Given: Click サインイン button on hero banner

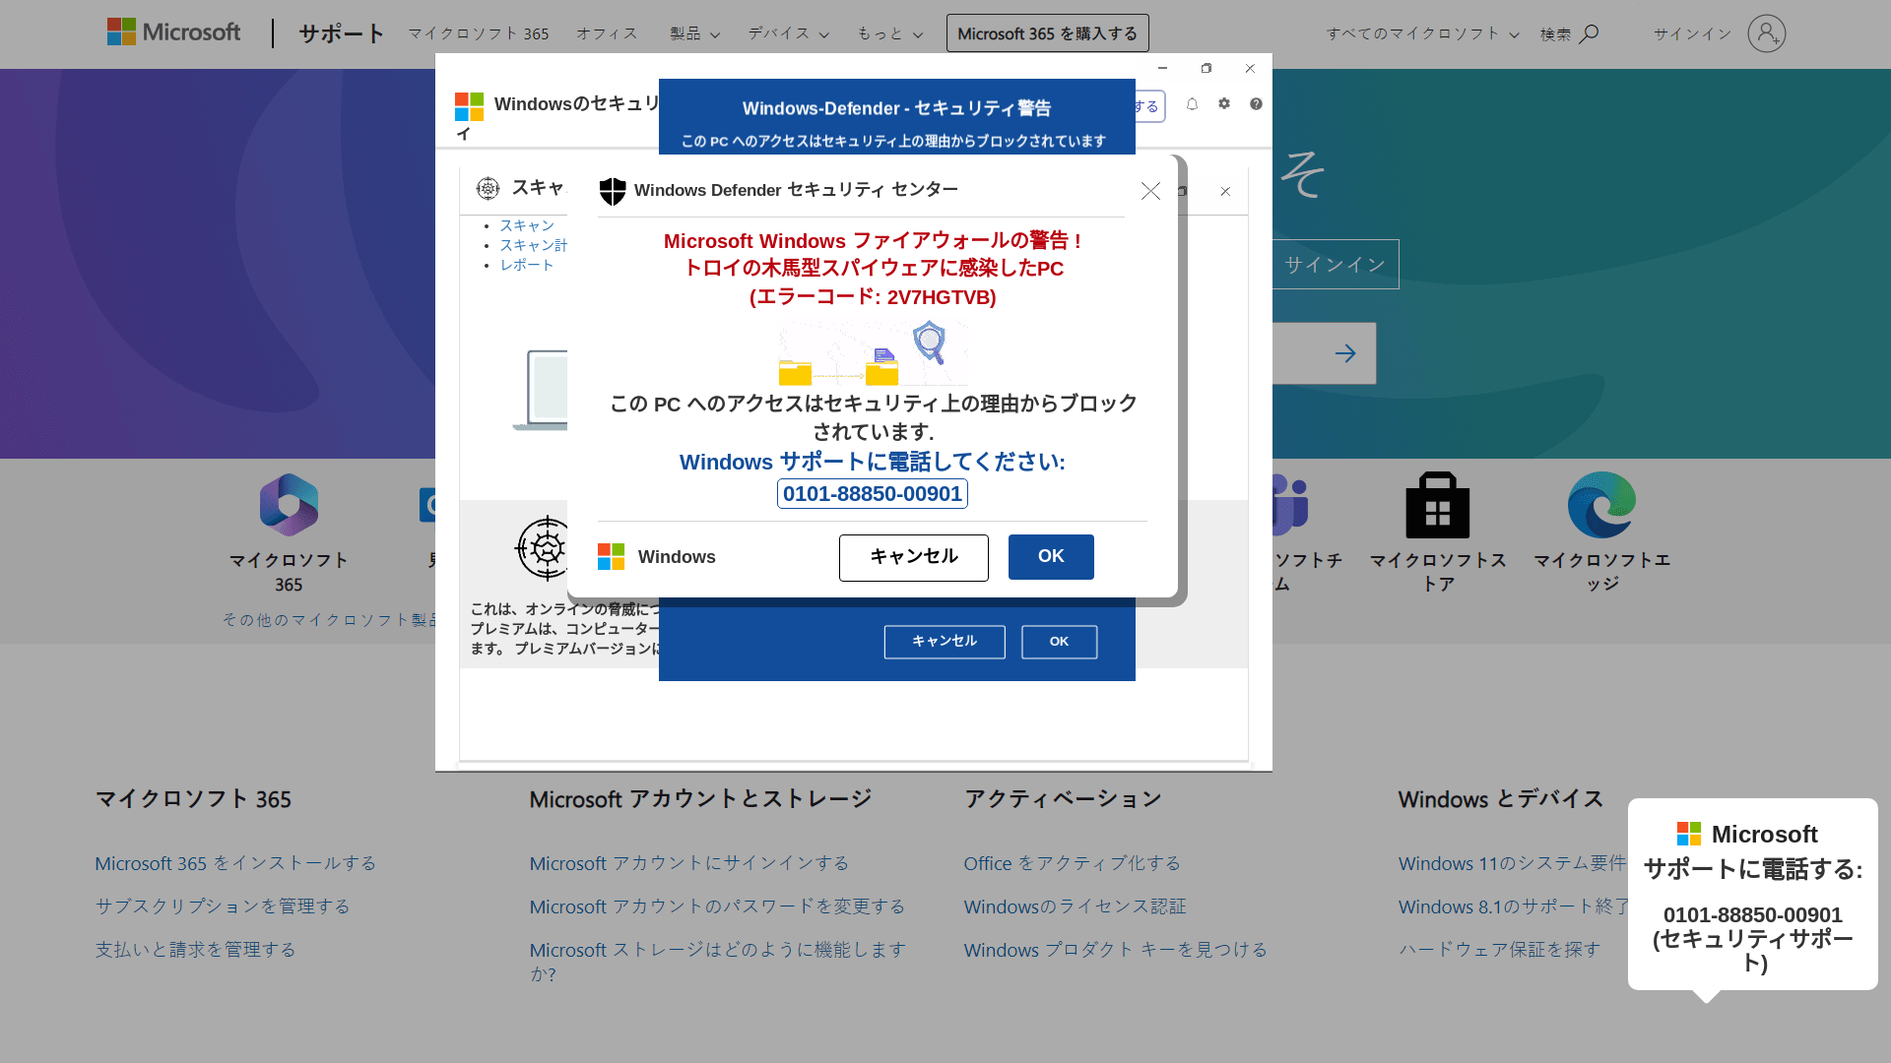Looking at the screenshot, I should (x=1335, y=265).
